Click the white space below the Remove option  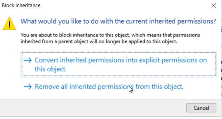click(110, 95)
